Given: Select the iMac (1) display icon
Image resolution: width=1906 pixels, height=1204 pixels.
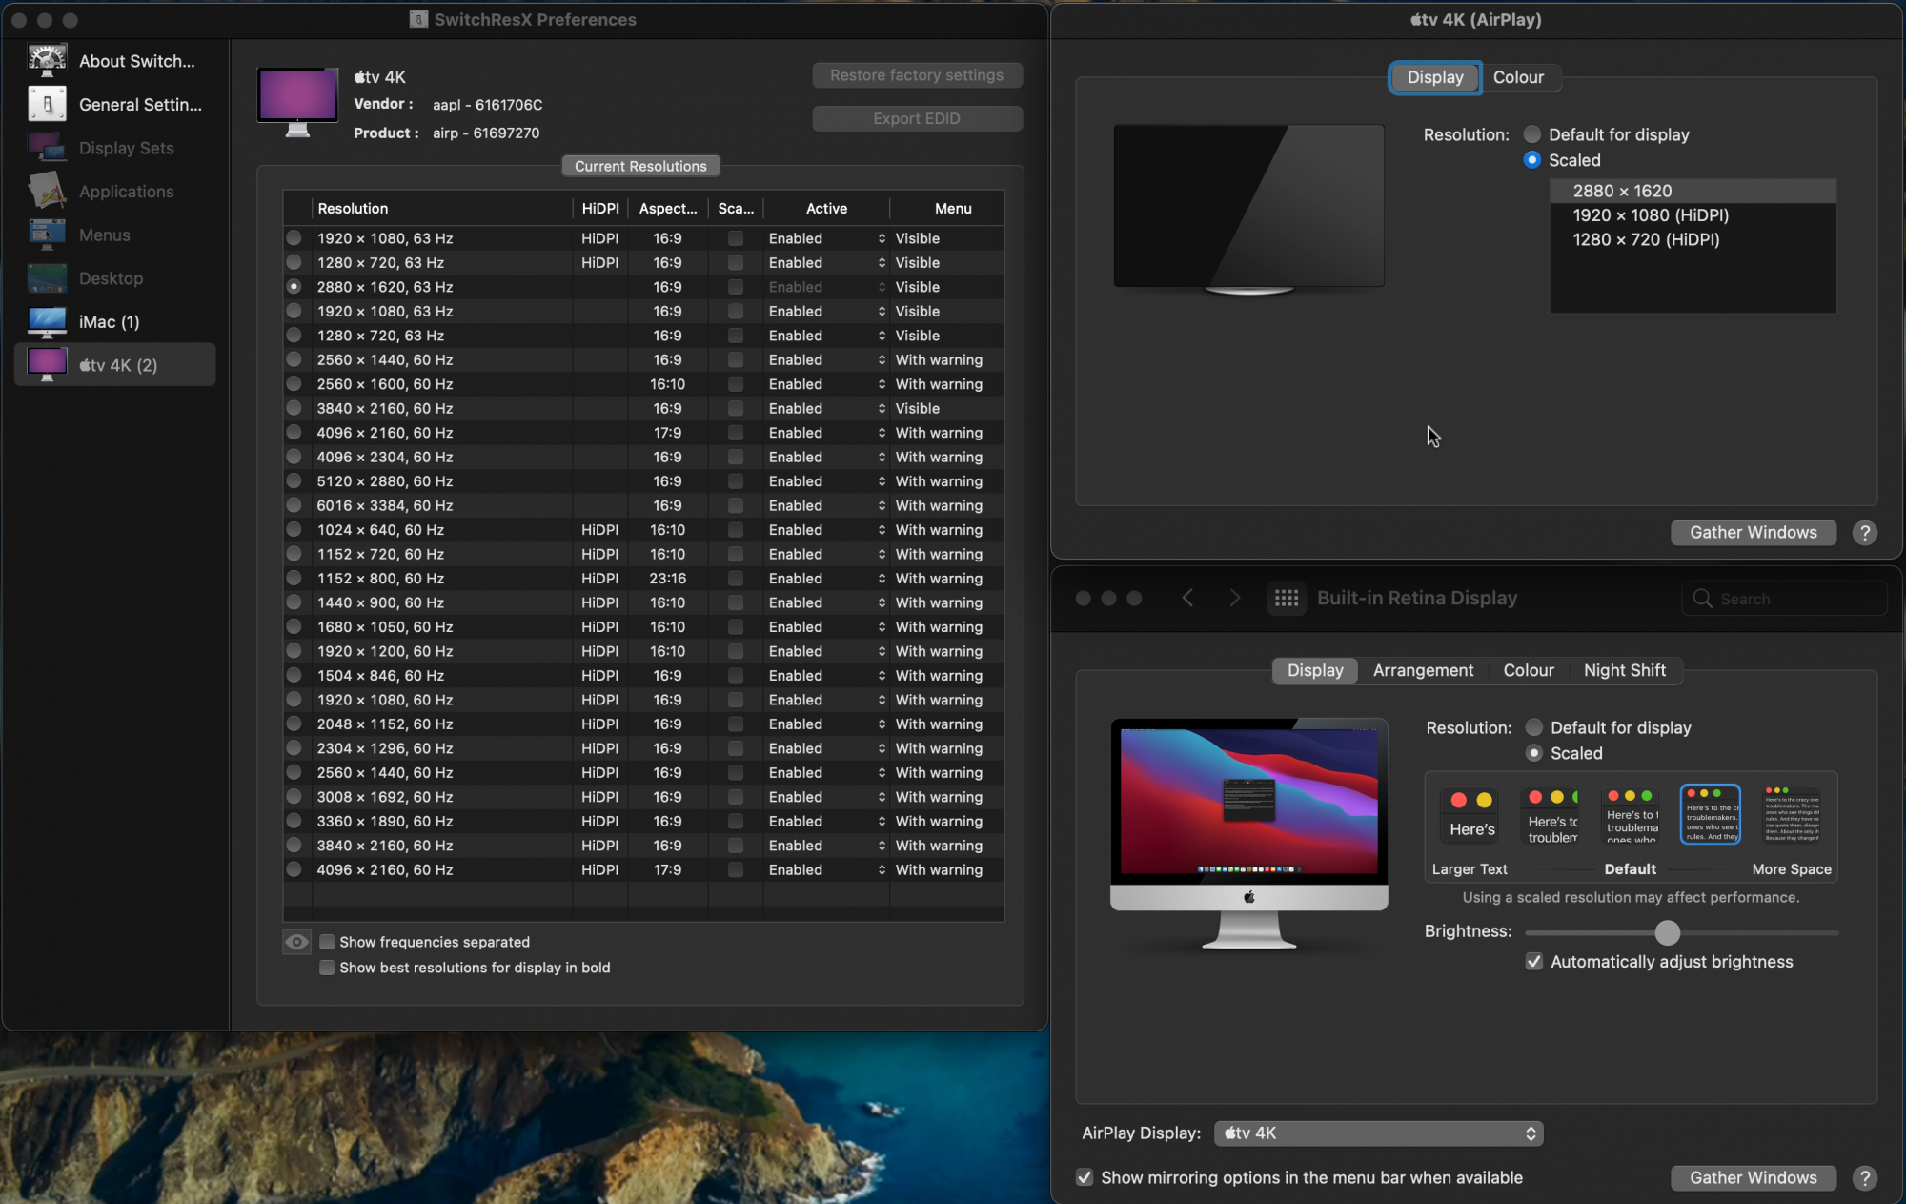Looking at the screenshot, I should tap(47, 322).
